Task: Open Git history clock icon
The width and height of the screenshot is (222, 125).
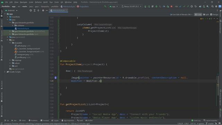Action: pyautogui.click(x=191, y=7)
